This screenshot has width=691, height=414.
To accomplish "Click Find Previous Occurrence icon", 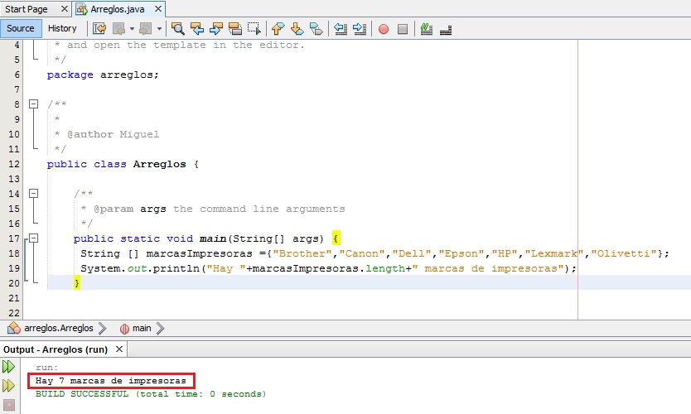I will [197, 29].
